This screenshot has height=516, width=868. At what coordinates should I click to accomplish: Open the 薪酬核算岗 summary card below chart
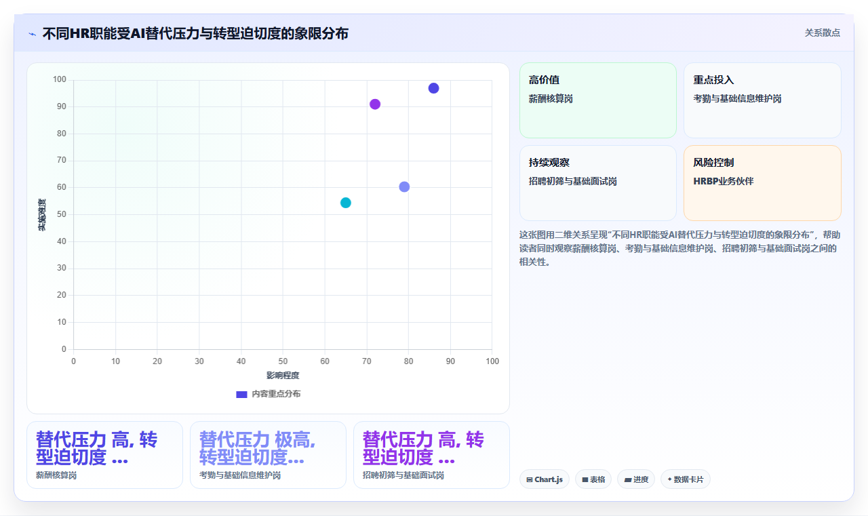pos(104,455)
